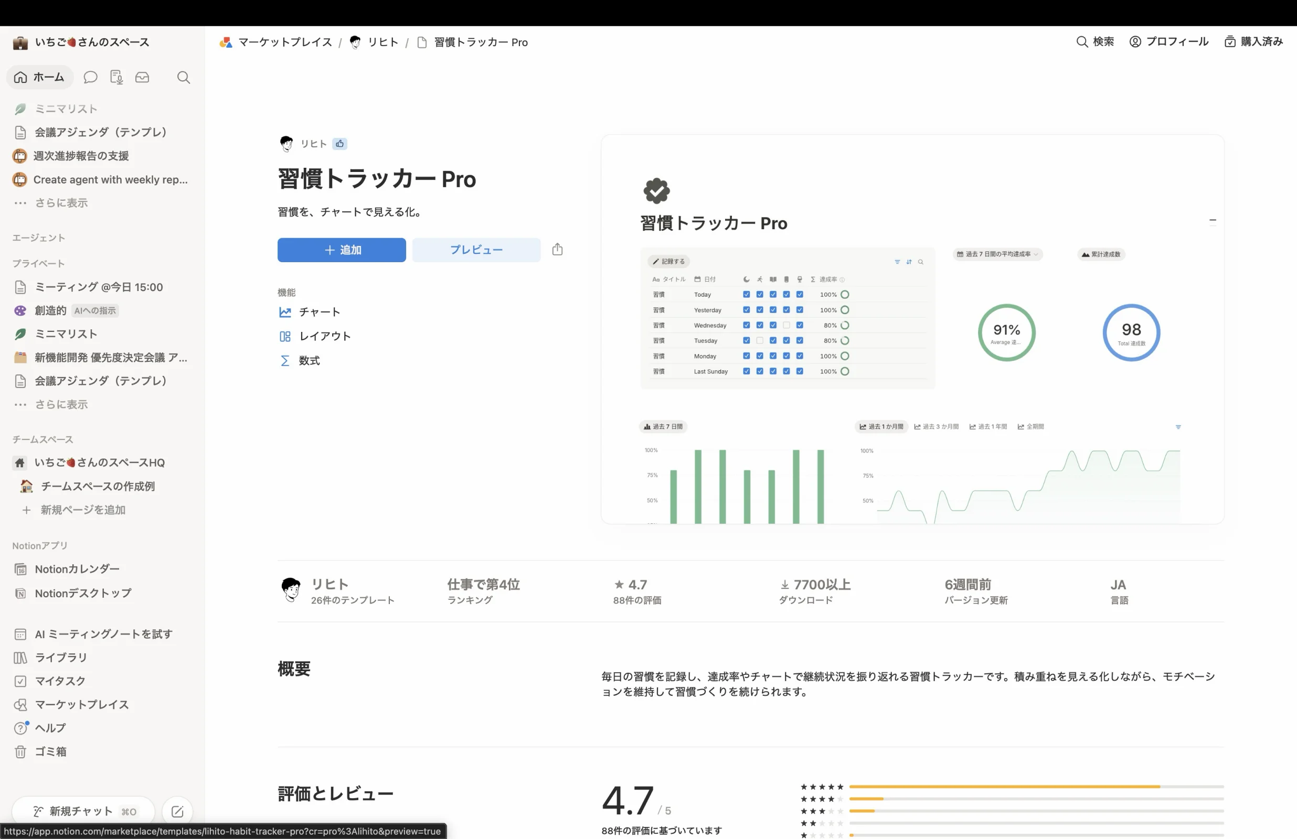This screenshot has width=1297, height=839.
Task: Open 過去７日間の平均達成率 dropdown
Action: point(997,254)
